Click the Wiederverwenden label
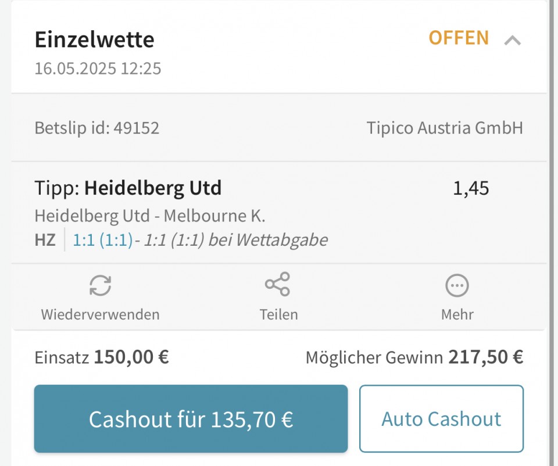Screen dimensions: 558x466 coord(100,314)
